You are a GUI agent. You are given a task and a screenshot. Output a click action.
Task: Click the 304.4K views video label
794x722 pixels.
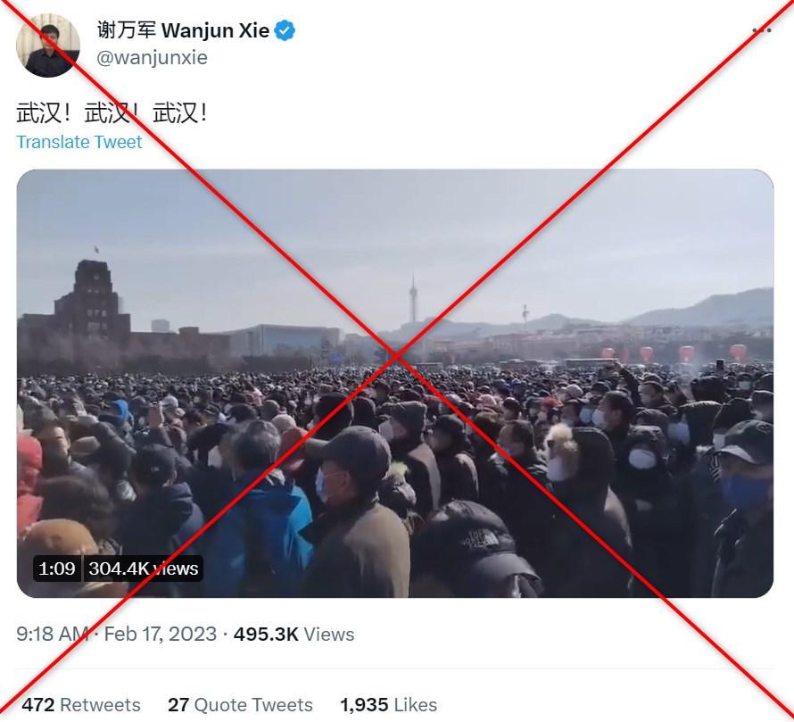144,568
